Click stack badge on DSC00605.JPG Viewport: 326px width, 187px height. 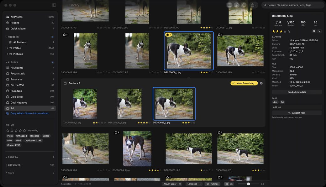220,35
